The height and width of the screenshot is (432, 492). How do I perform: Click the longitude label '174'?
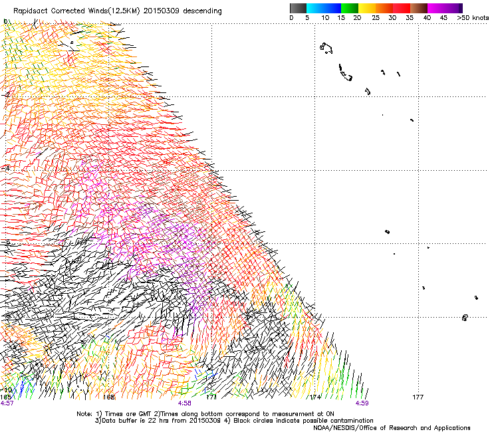pos(315,397)
